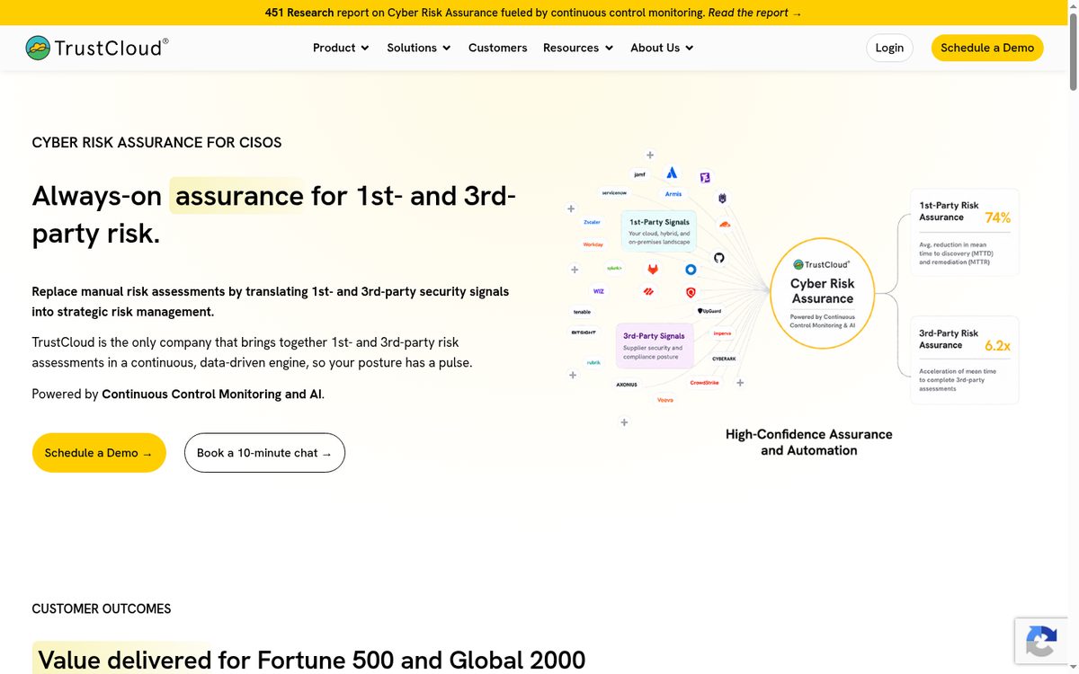Click the red Palo Alto striped icon
Image resolution: width=1079 pixels, height=674 pixels.
[649, 291]
